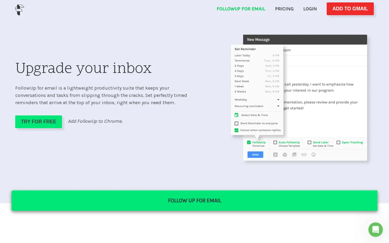Click the FollowUp logo icon

19,10
